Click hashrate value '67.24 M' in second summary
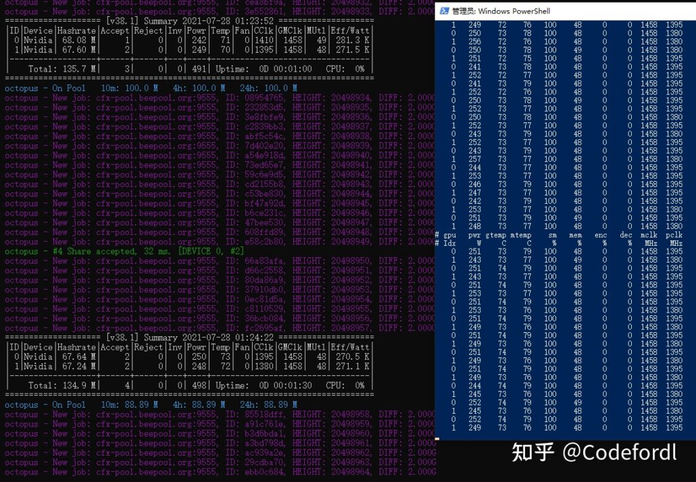This screenshot has width=696, height=482. tap(80, 367)
